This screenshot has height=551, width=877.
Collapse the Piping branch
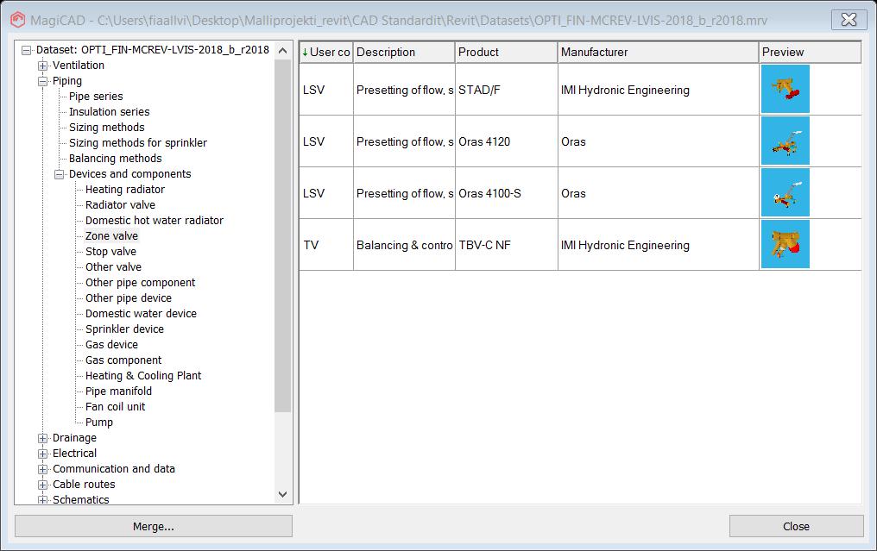[42, 81]
